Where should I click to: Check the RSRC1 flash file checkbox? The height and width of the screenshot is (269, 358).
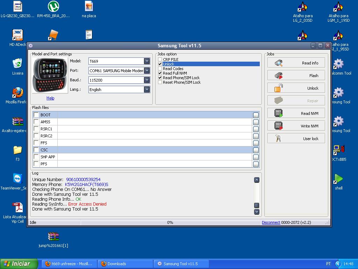tap(36, 129)
